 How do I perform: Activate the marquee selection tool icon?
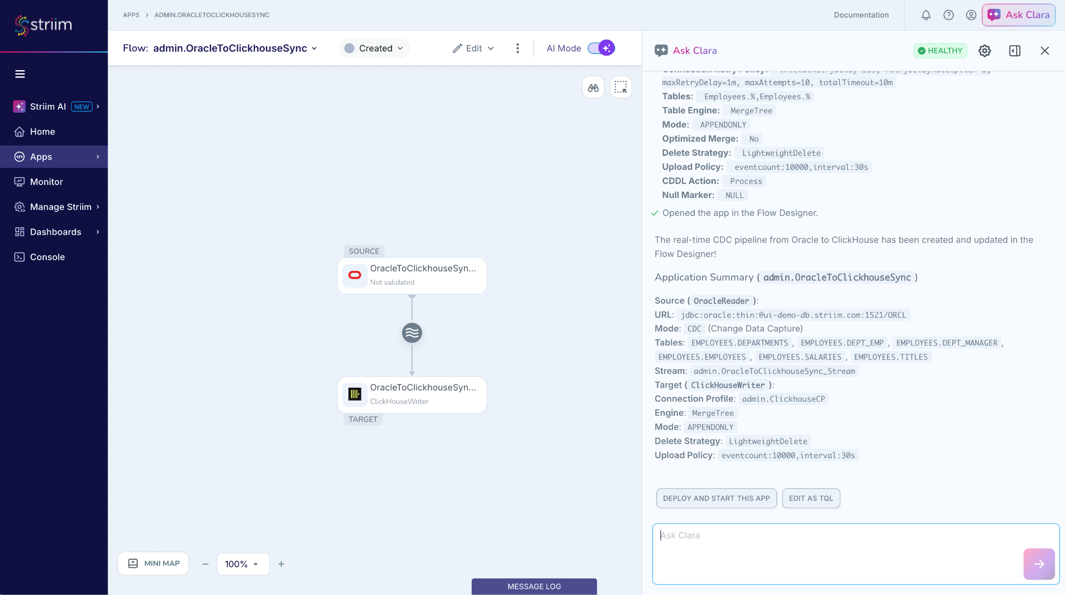[x=621, y=87]
